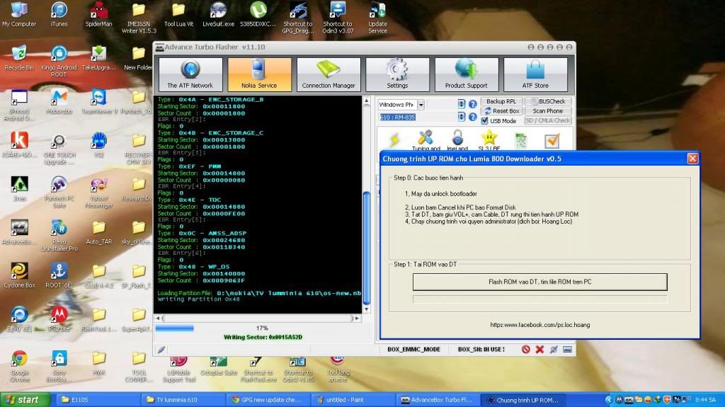
Task: Click the red X icon in the status bar
Action: [x=540, y=349]
